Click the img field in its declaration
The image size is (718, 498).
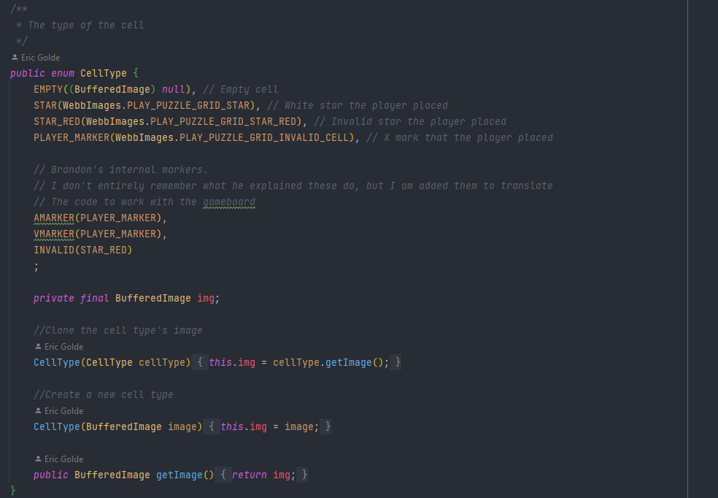tap(206, 298)
